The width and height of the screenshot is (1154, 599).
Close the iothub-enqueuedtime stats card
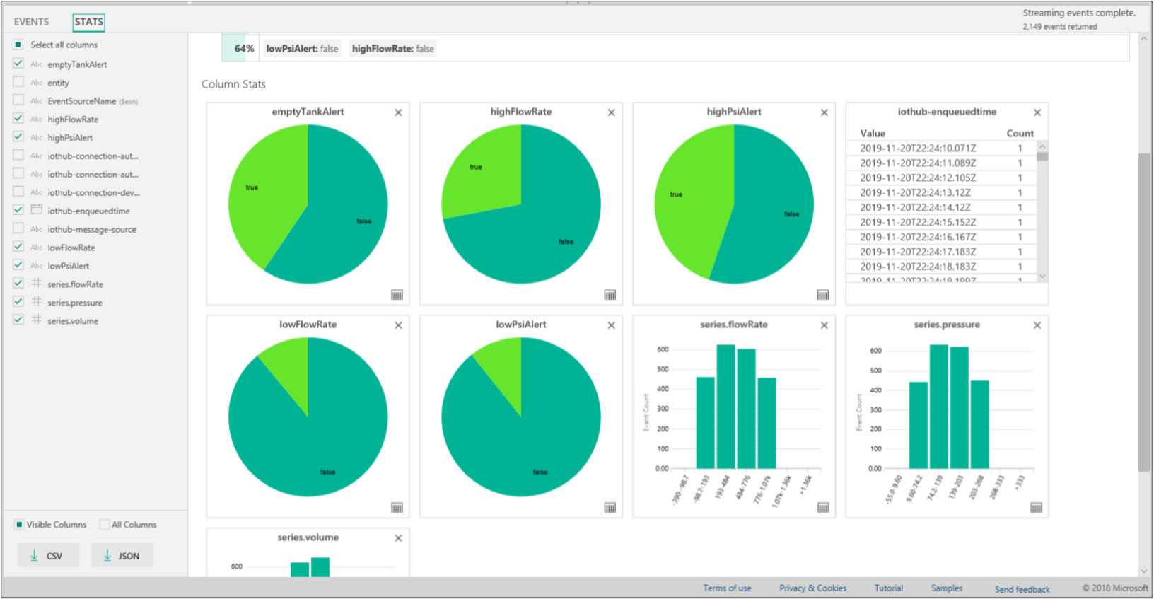(x=1037, y=112)
